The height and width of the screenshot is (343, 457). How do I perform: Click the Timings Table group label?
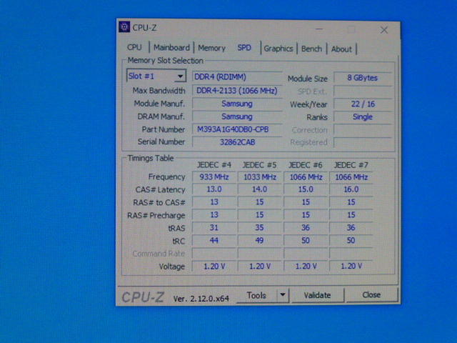151,158
